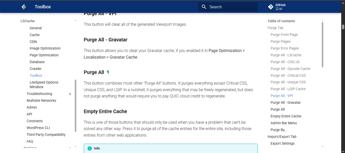Jump to Export Settings section
Viewport: 345px width, 153px height.
pos(283,144)
